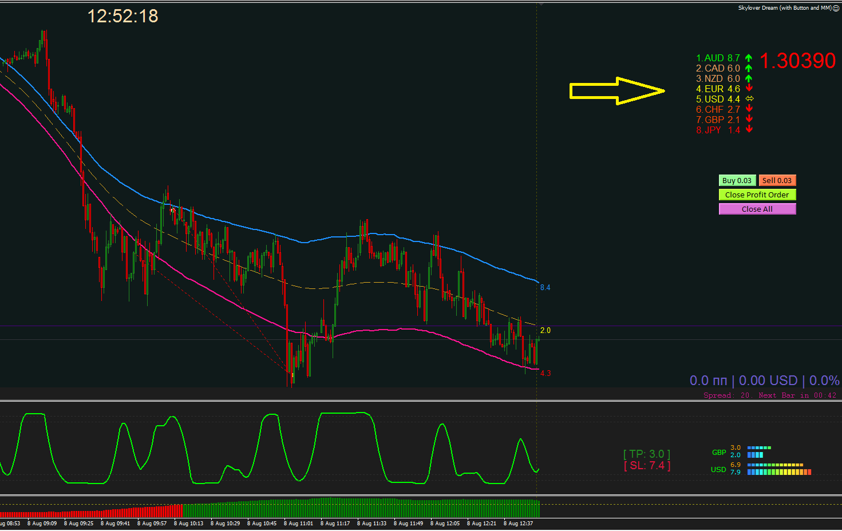Click the USD orange 6.9 value
Viewport: 842px width, 531px height.
736,465
